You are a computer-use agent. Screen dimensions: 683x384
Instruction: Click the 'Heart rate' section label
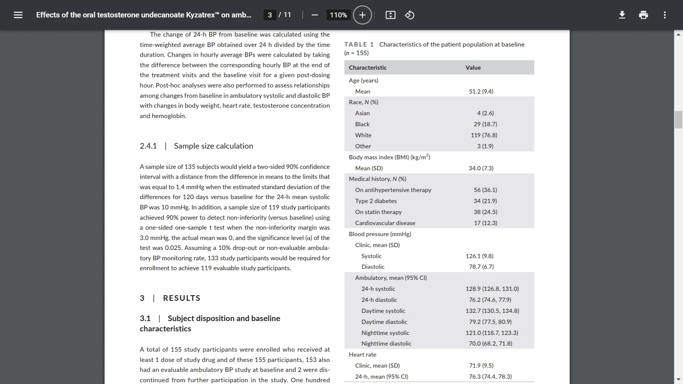tap(362, 354)
